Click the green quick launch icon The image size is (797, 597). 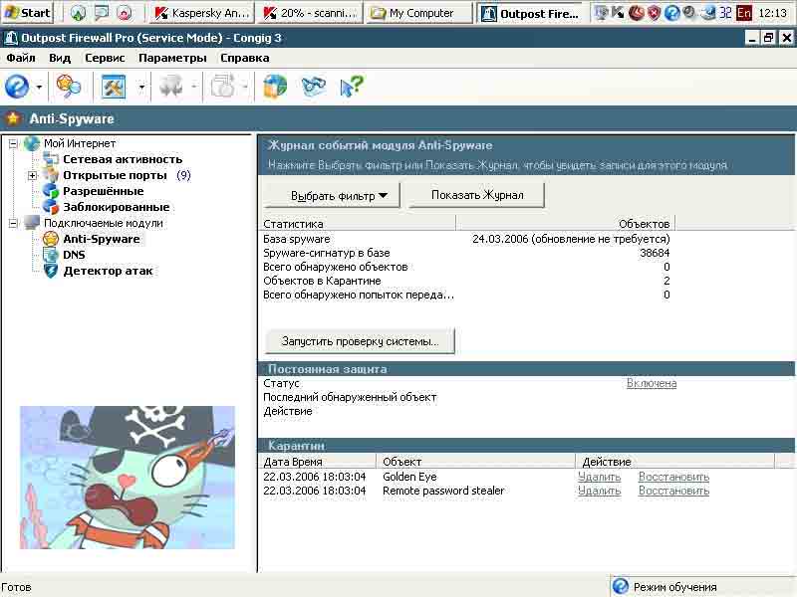click(x=78, y=13)
